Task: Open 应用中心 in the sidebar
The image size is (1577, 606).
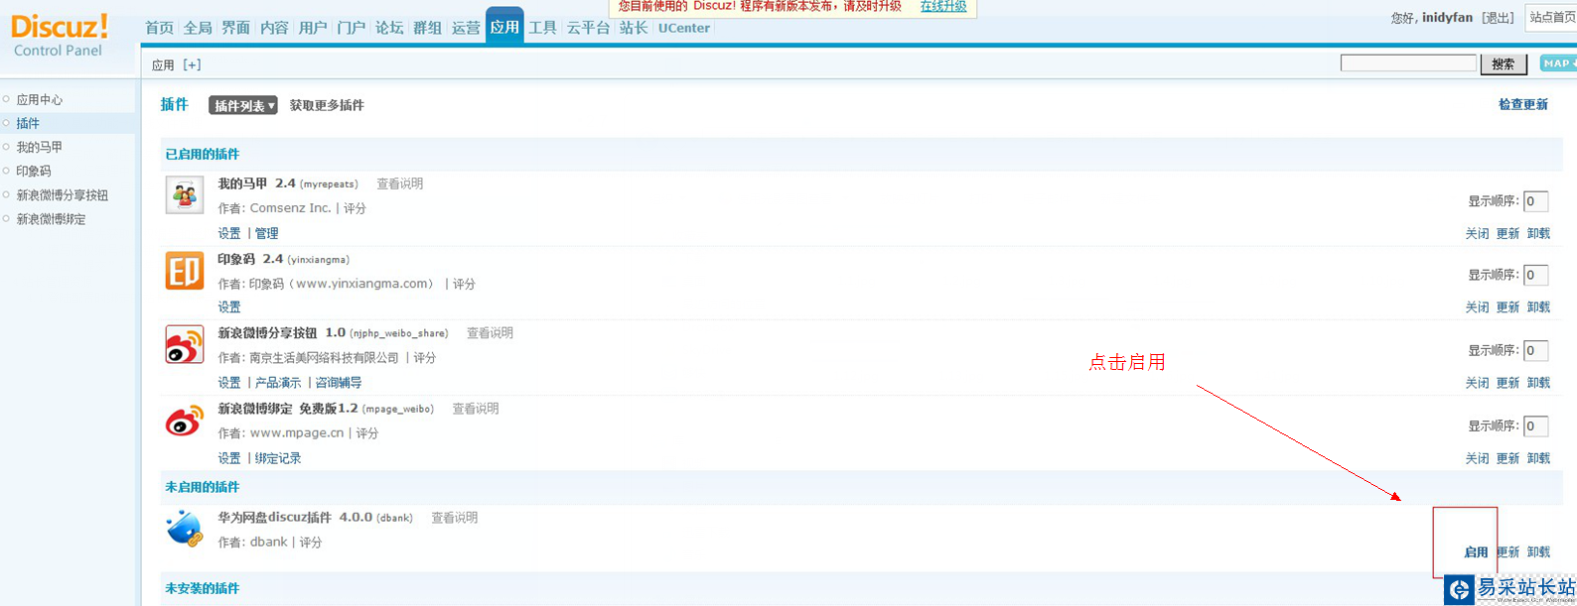Action: click(39, 100)
